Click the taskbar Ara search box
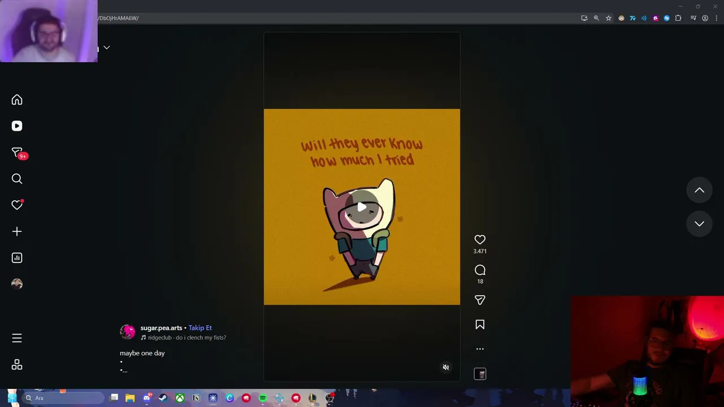This screenshot has width=724, height=407. tap(62, 398)
